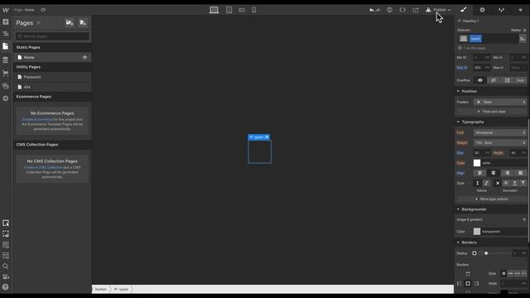Align text center
The width and height of the screenshot is (530, 298).
[x=494, y=173]
